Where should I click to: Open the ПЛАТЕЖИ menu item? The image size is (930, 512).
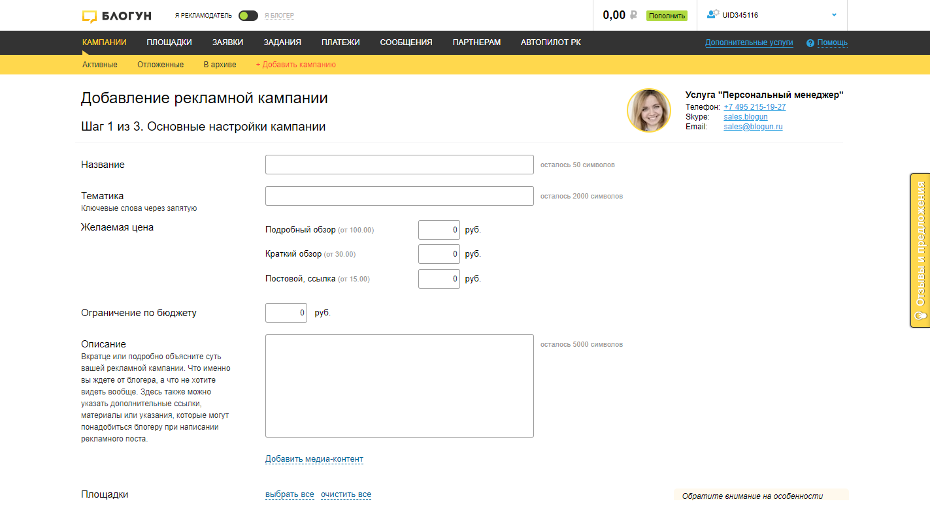340,42
